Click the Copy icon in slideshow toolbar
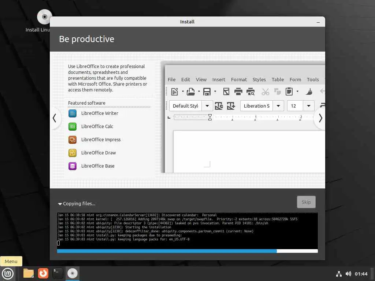This screenshot has width=375, height=281. coord(278,91)
